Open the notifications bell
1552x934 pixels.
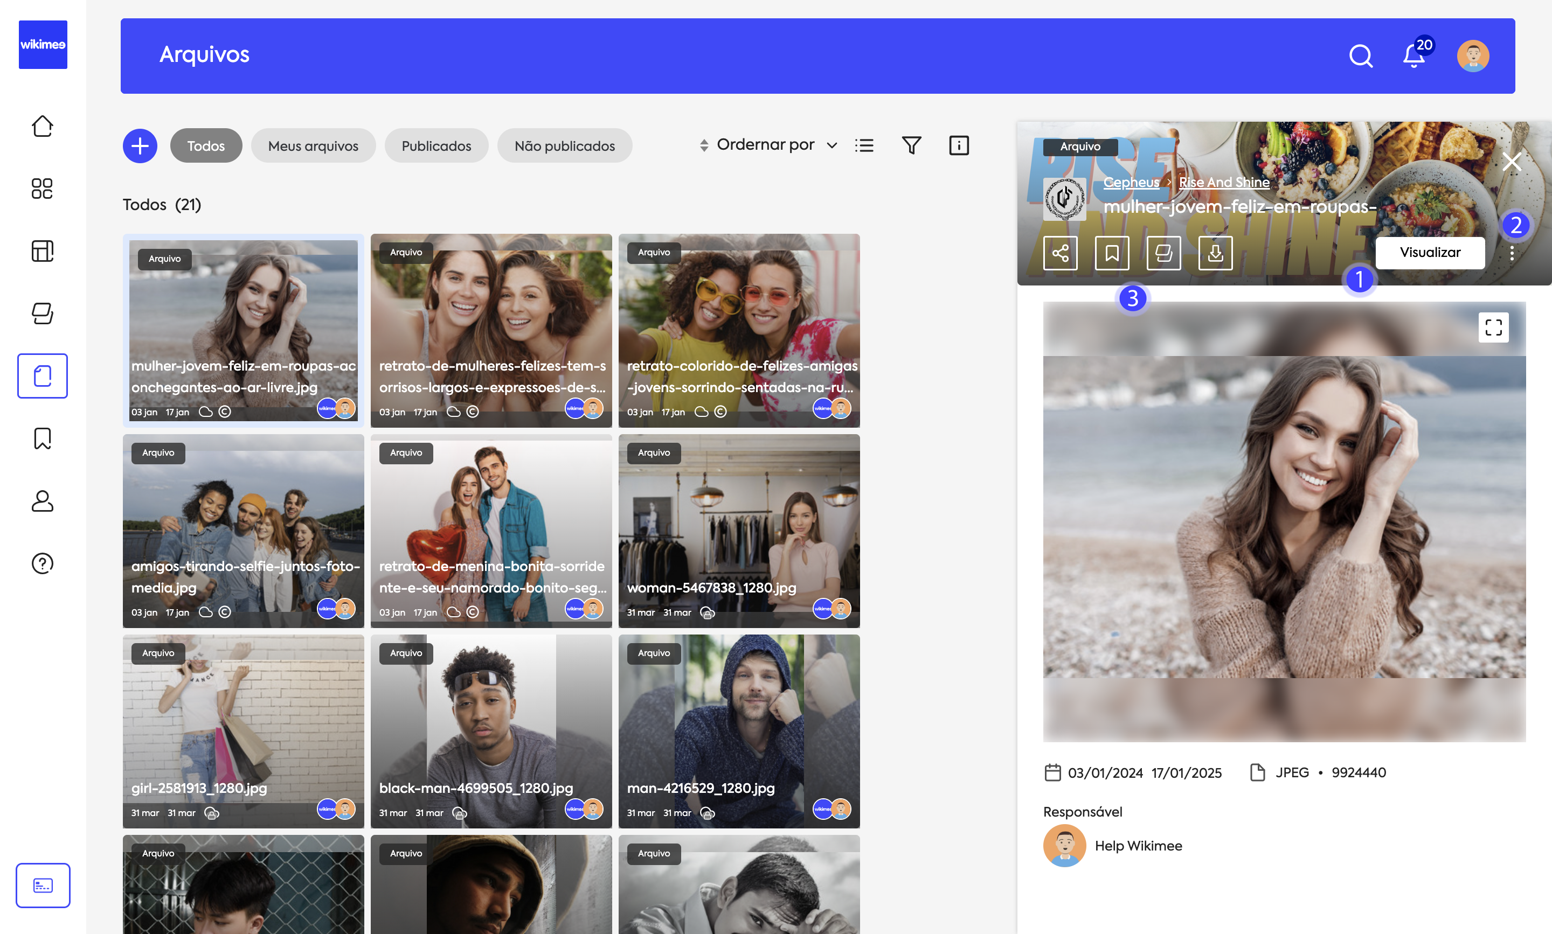point(1414,56)
